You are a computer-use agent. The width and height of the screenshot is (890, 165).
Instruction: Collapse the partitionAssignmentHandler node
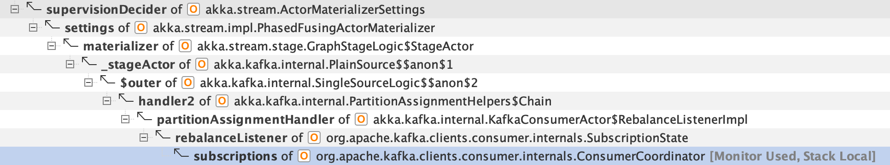click(x=125, y=119)
